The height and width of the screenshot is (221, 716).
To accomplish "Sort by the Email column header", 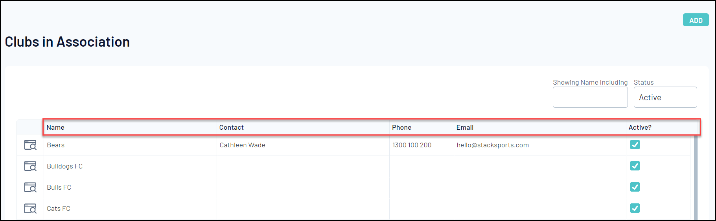I will pos(465,127).
